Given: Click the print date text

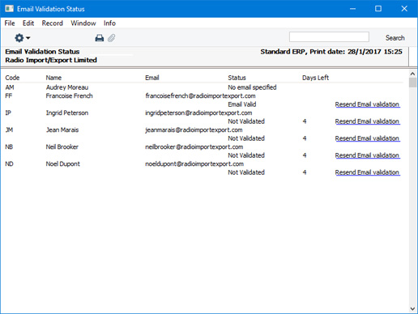Looking at the screenshot, I should [x=331, y=52].
